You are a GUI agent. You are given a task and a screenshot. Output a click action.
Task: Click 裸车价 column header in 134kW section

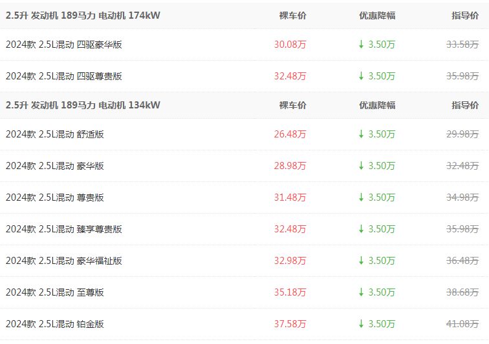pos(293,105)
